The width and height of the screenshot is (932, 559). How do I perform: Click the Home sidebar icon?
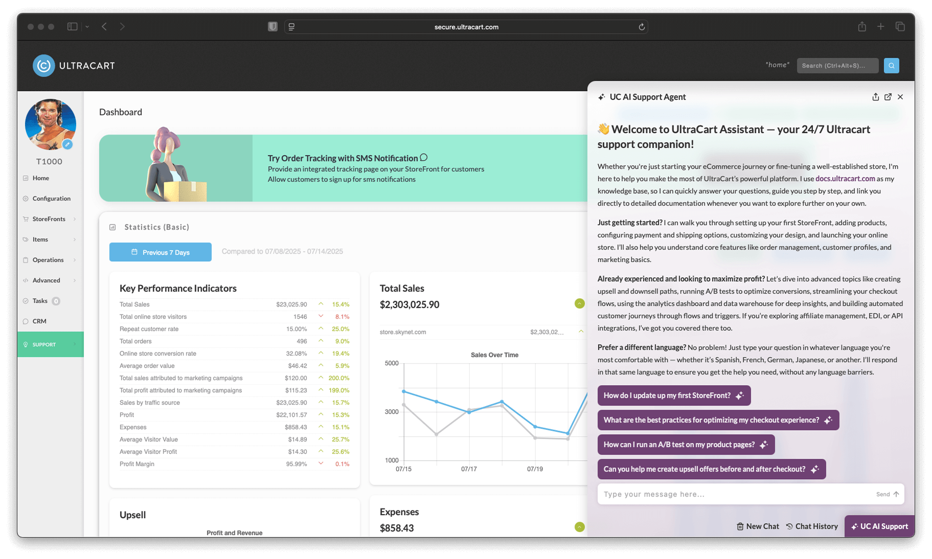tap(26, 178)
